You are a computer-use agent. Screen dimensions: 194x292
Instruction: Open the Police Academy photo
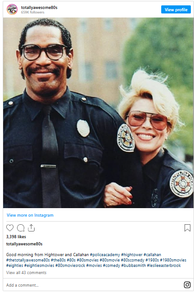pos(98,113)
